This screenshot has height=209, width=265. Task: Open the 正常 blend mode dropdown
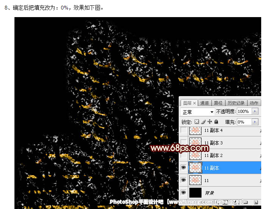pos(197,112)
